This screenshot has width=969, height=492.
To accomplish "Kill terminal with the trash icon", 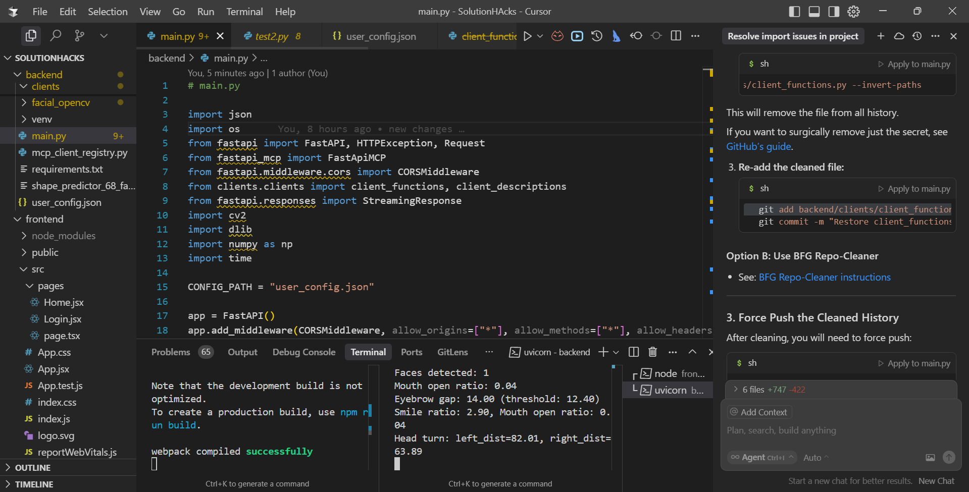I will click(x=652, y=352).
